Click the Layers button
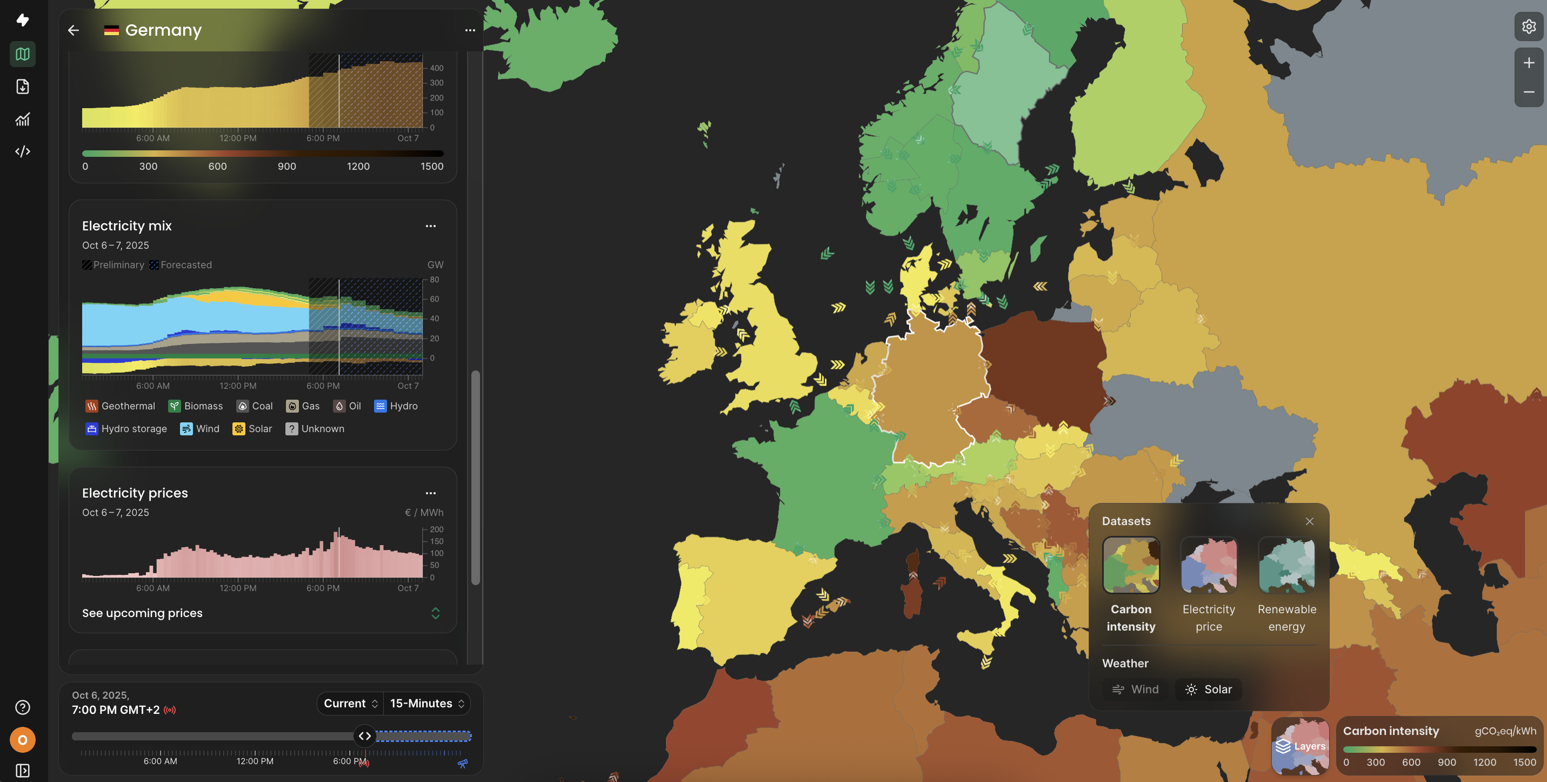This screenshot has width=1547, height=782. coord(1300,746)
